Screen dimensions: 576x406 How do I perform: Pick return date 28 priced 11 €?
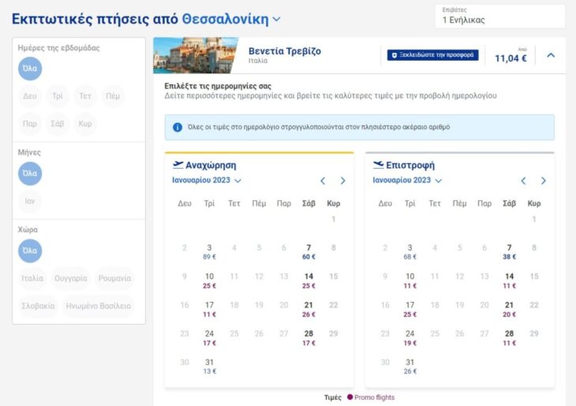pyautogui.click(x=510, y=337)
